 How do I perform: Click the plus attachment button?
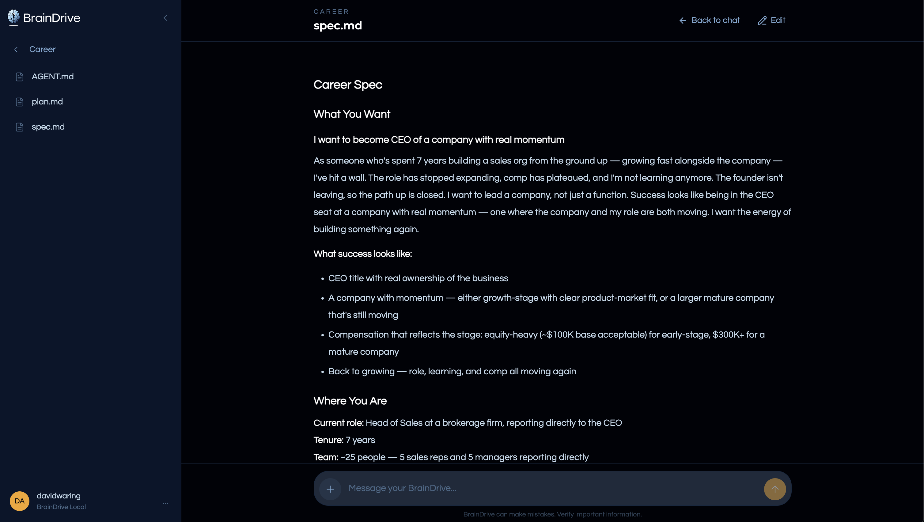point(330,489)
